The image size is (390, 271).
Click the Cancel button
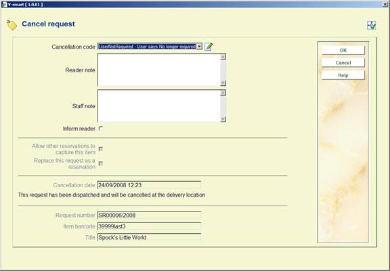(x=343, y=63)
